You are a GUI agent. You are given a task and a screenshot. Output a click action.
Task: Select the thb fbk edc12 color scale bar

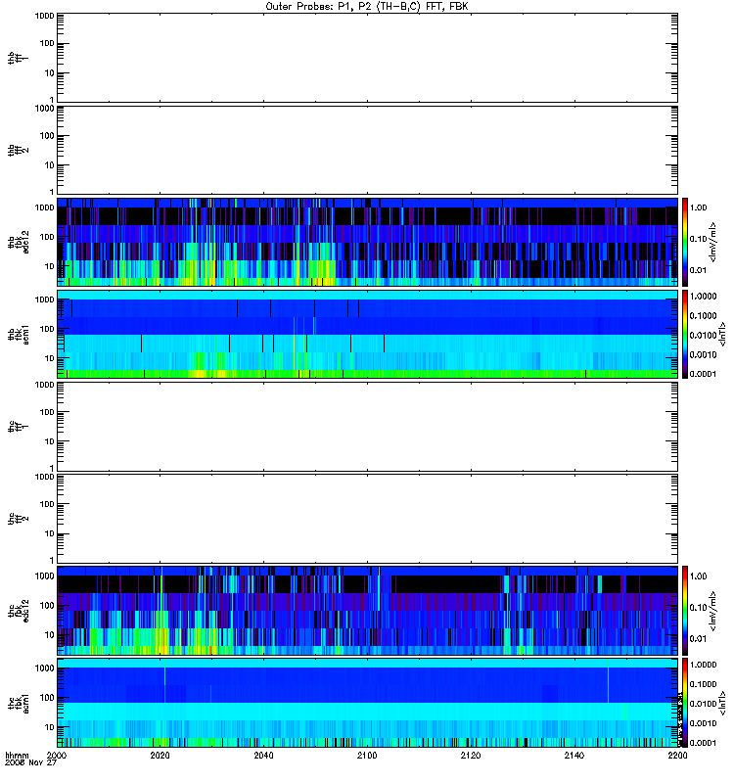(x=685, y=242)
